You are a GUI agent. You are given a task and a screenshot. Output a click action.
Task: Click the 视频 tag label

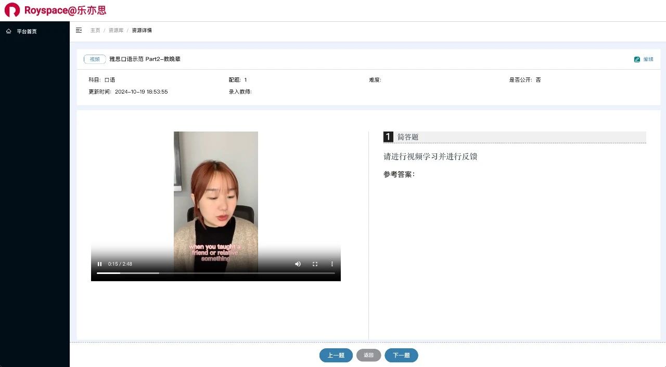[95, 59]
